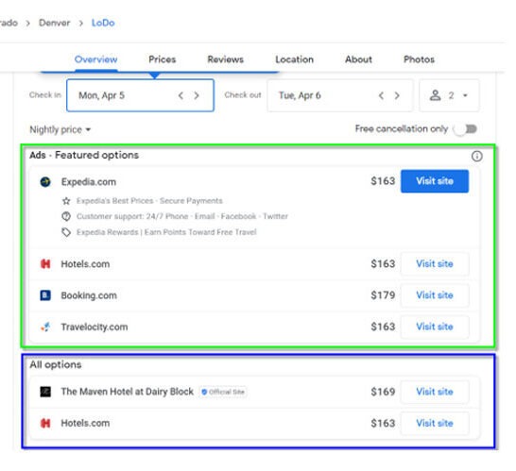
Task: Click the Official Site badge
Action: pyautogui.click(x=223, y=392)
